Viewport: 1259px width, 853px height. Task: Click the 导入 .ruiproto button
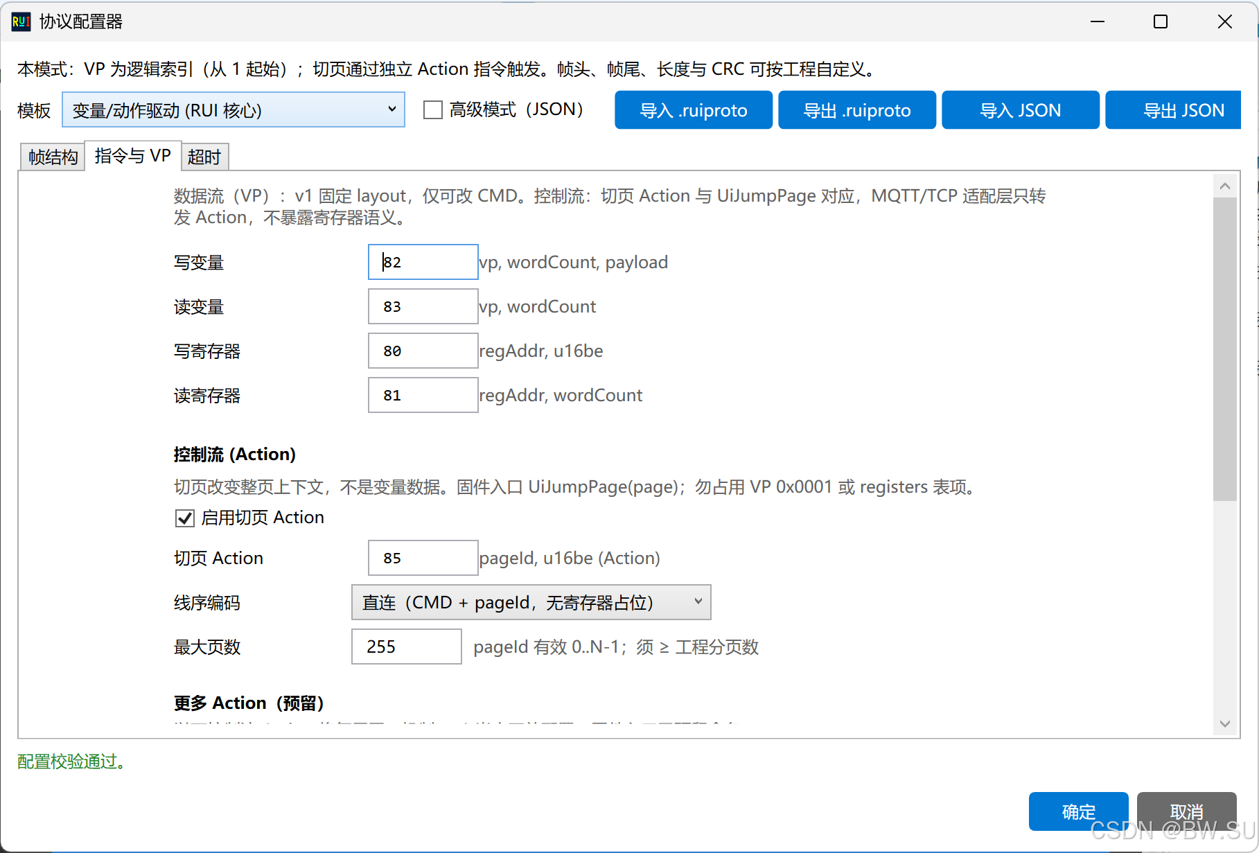pos(694,110)
